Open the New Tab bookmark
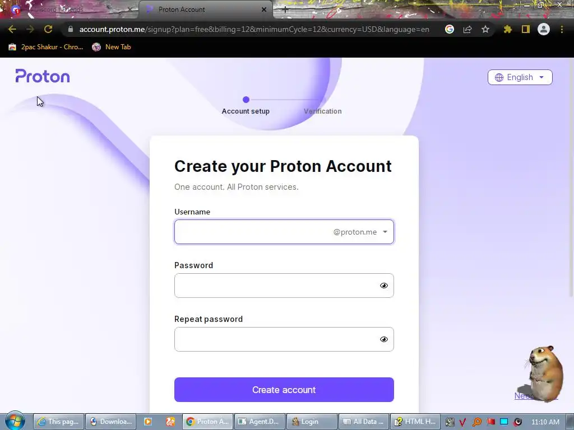Viewport: 574px width, 430px height. (112, 47)
